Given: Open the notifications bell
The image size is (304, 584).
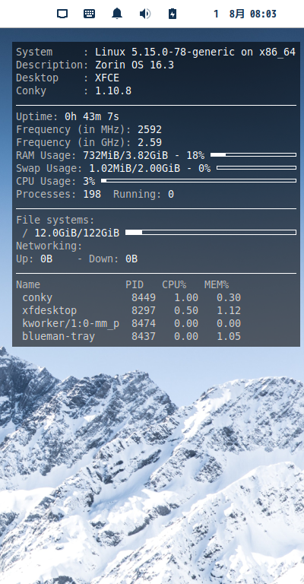Looking at the screenshot, I should [x=117, y=14].
